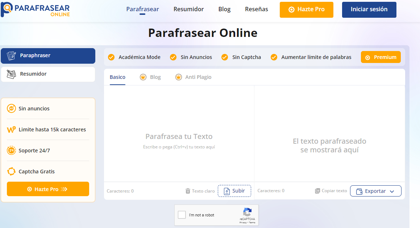420x228 pixels.
Task: Click the Iniciar sesión button
Action: tap(369, 10)
